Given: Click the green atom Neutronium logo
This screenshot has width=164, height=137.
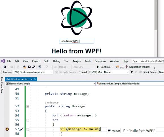Looking at the screenshot, I should (77, 18).
